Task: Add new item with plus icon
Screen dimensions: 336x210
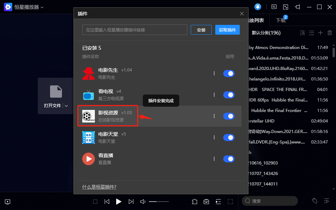Action: click(320, 33)
